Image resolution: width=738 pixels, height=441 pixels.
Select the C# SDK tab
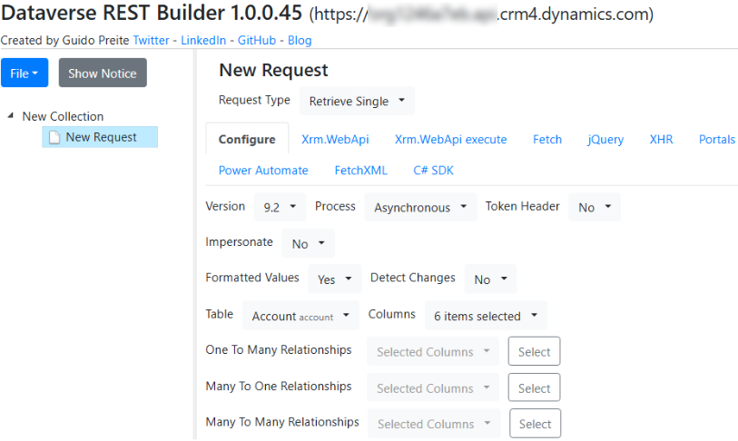click(x=433, y=170)
